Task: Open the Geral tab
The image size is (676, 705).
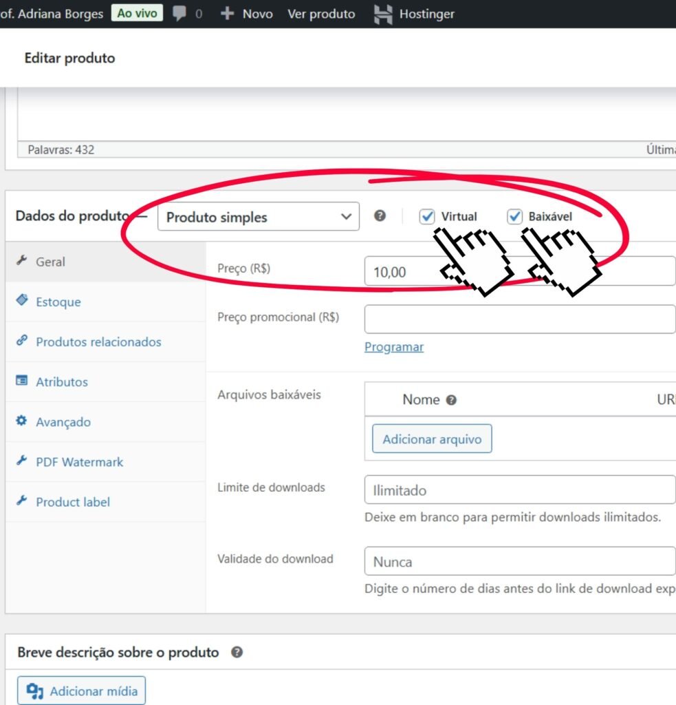Action: pos(50,262)
